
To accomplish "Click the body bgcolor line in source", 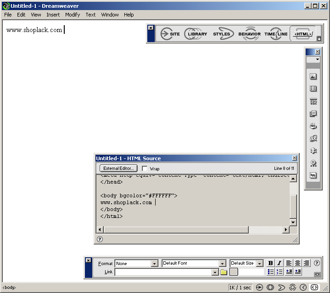I will click(x=139, y=195).
